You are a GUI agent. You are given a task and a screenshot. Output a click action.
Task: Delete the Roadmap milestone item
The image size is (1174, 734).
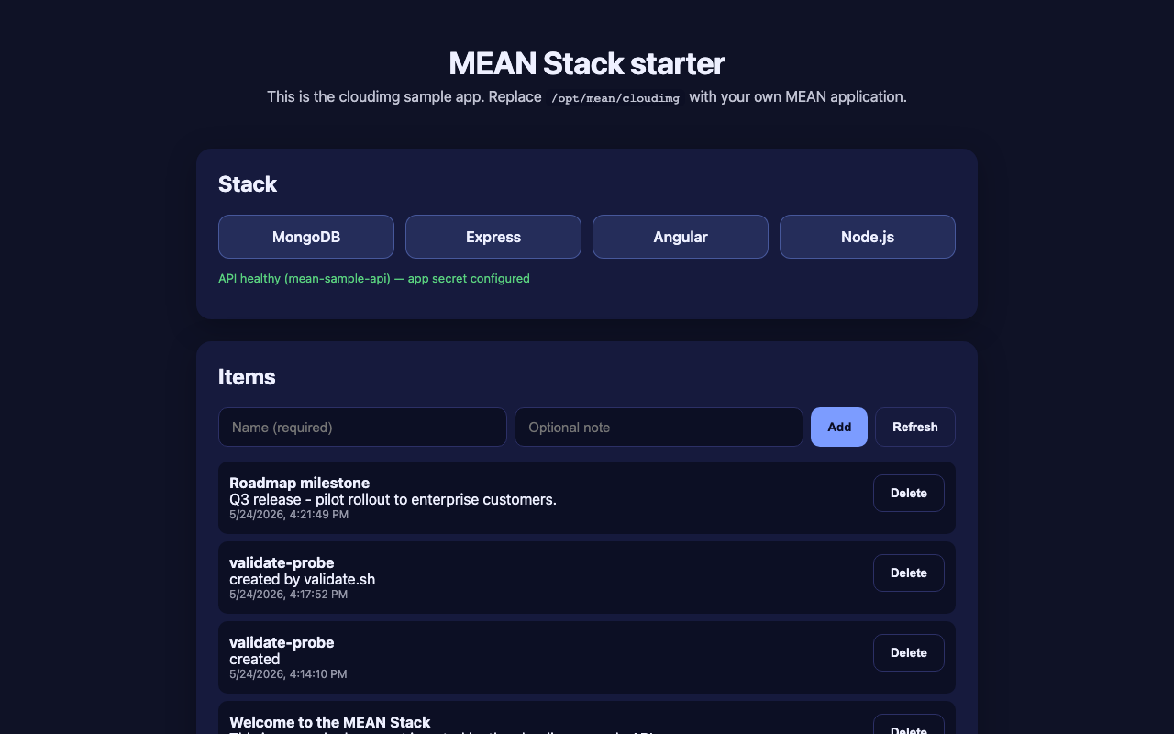point(909,493)
